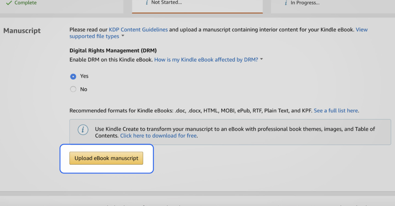
Task: Expand arrow beside DRM help question
Action: point(262,59)
